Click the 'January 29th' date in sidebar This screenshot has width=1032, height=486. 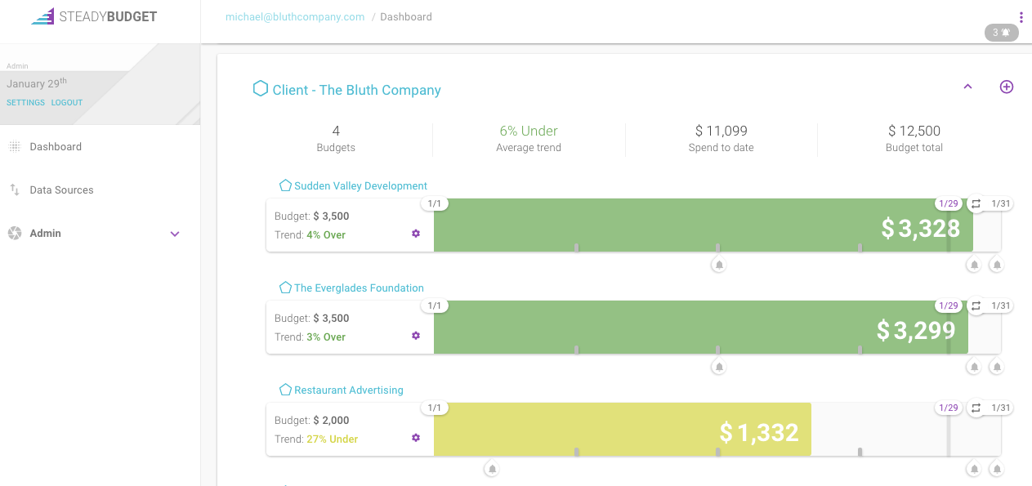(37, 83)
